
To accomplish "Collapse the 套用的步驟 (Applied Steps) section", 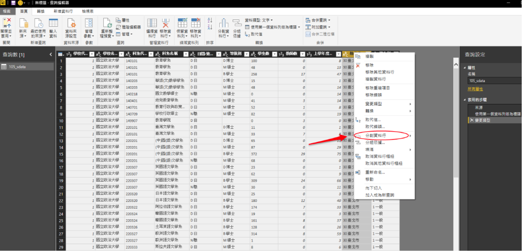I will pos(465,100).
